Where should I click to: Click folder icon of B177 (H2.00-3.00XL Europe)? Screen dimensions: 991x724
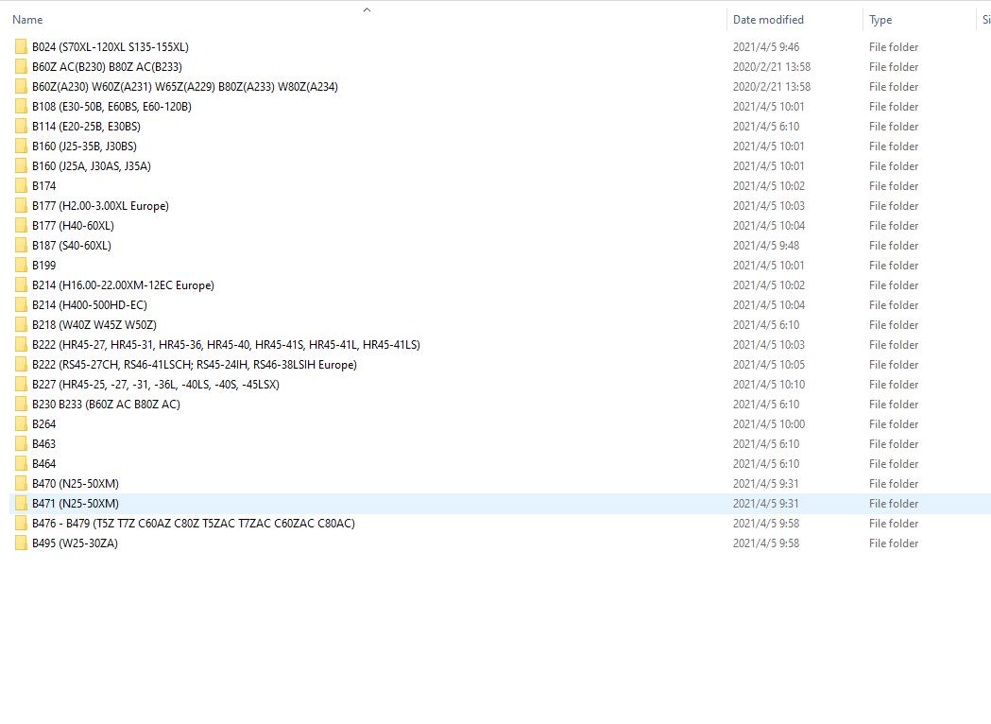(21, 205)
